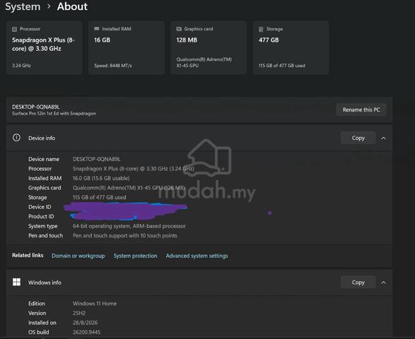The height and width of the screenshot is (339, 415).
Task: Open Advanced system settings link
Action: [197, 256]
